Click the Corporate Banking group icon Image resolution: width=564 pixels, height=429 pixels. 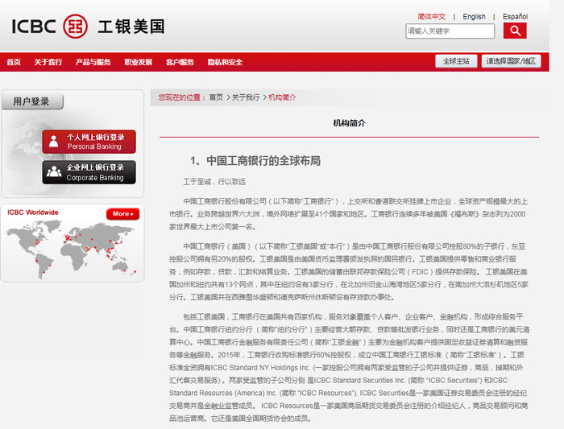(x=54, y=172)
